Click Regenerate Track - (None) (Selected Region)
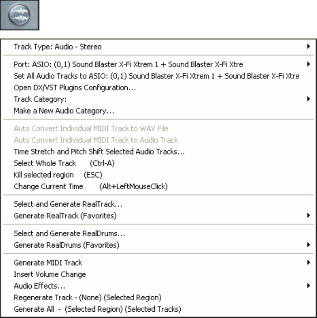317x318 pixels. click(x=88, y=298)
